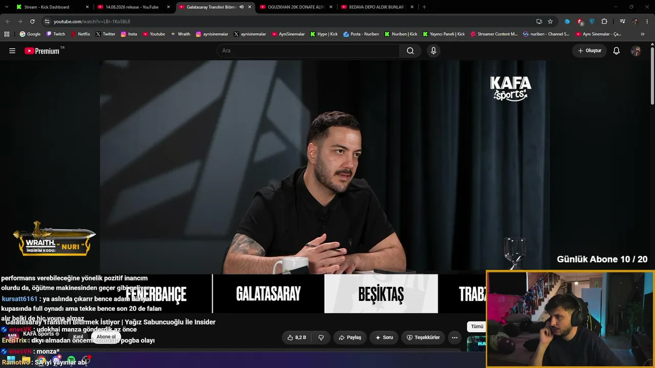Click the Katıl join button
The height and width of the screenshot is (368, 655).
coord(78,337)
